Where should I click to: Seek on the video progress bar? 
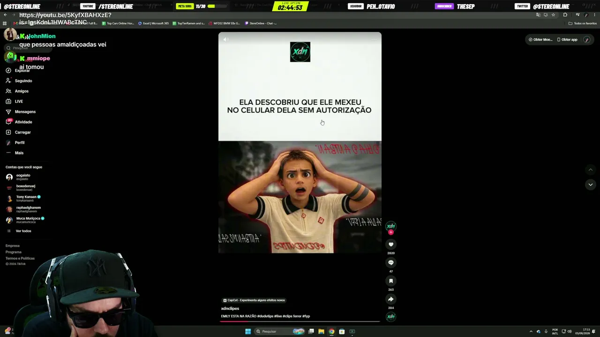pyautogui.click(x=300, y=322)
